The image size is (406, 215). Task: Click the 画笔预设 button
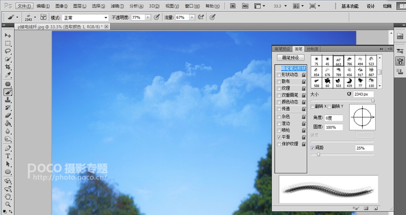coord(291,58)
